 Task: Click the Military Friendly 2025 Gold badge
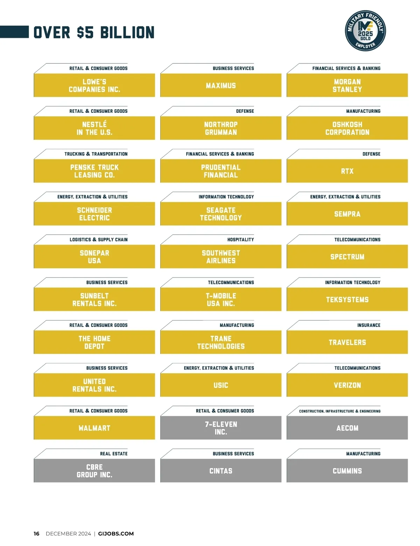(x=365, y=30)
